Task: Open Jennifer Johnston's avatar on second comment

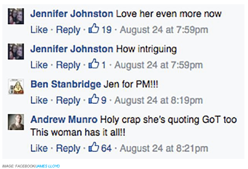Action: point(16,52)
